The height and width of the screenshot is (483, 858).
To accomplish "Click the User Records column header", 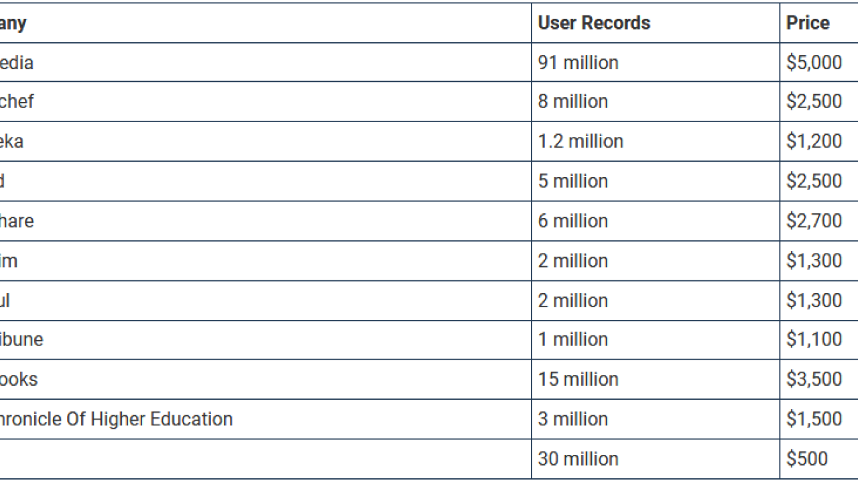I will point(594,23).
